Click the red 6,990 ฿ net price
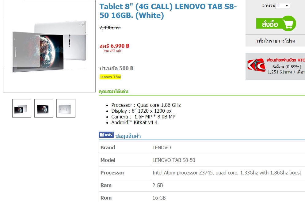The image size is (305, 202). point(114,46)
